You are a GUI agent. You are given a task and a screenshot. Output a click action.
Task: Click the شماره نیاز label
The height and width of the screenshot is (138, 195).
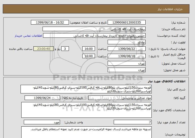[x=178, y=23]
